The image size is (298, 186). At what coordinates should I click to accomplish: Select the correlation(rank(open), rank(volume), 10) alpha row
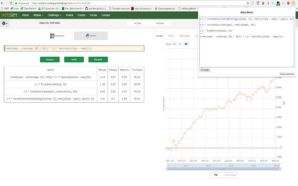point(74,92)
